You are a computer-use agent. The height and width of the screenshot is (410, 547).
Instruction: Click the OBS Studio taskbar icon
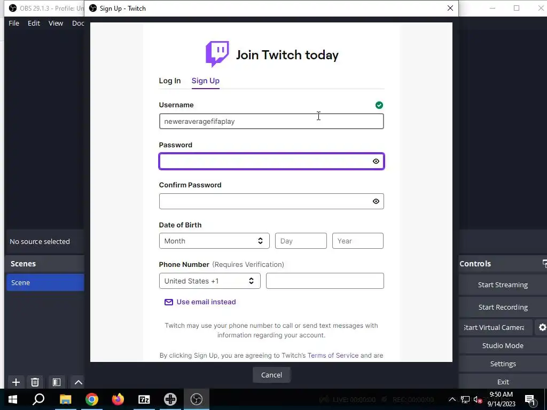coord(197,399)
